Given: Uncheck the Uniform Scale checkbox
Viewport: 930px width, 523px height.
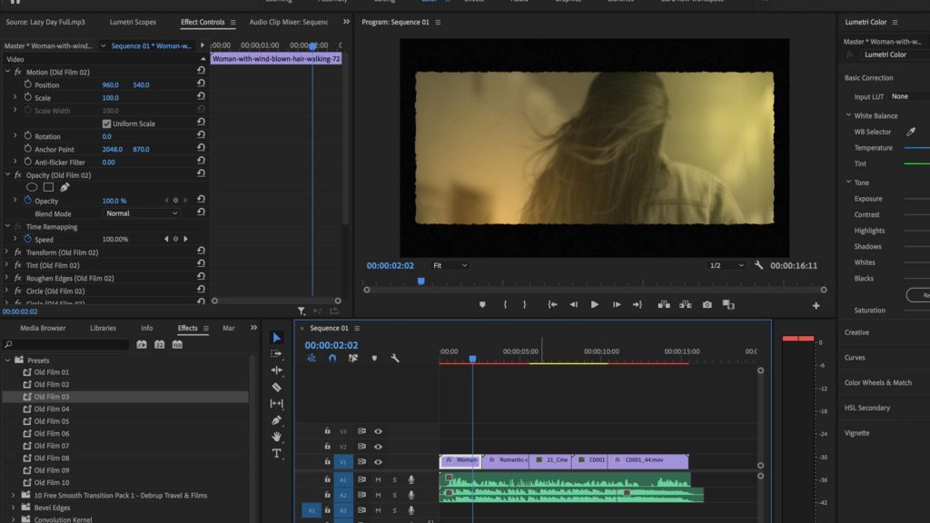Looking at the screenshot, I should [x=106, y=123].
